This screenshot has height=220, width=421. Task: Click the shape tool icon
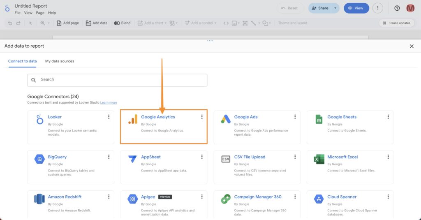[x=265, y=23]
